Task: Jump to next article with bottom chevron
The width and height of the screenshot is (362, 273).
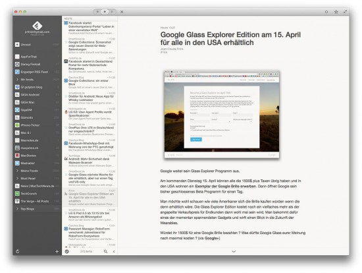Action: 234,251
